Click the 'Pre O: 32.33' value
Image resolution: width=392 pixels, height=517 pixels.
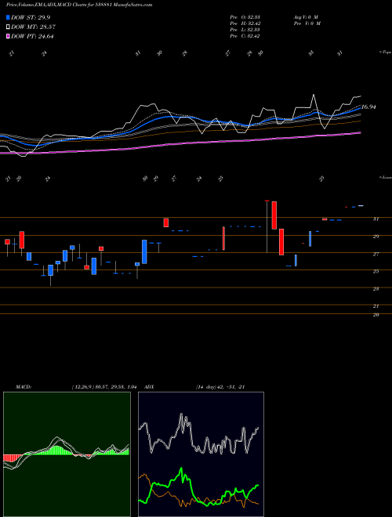click(245, 17)
